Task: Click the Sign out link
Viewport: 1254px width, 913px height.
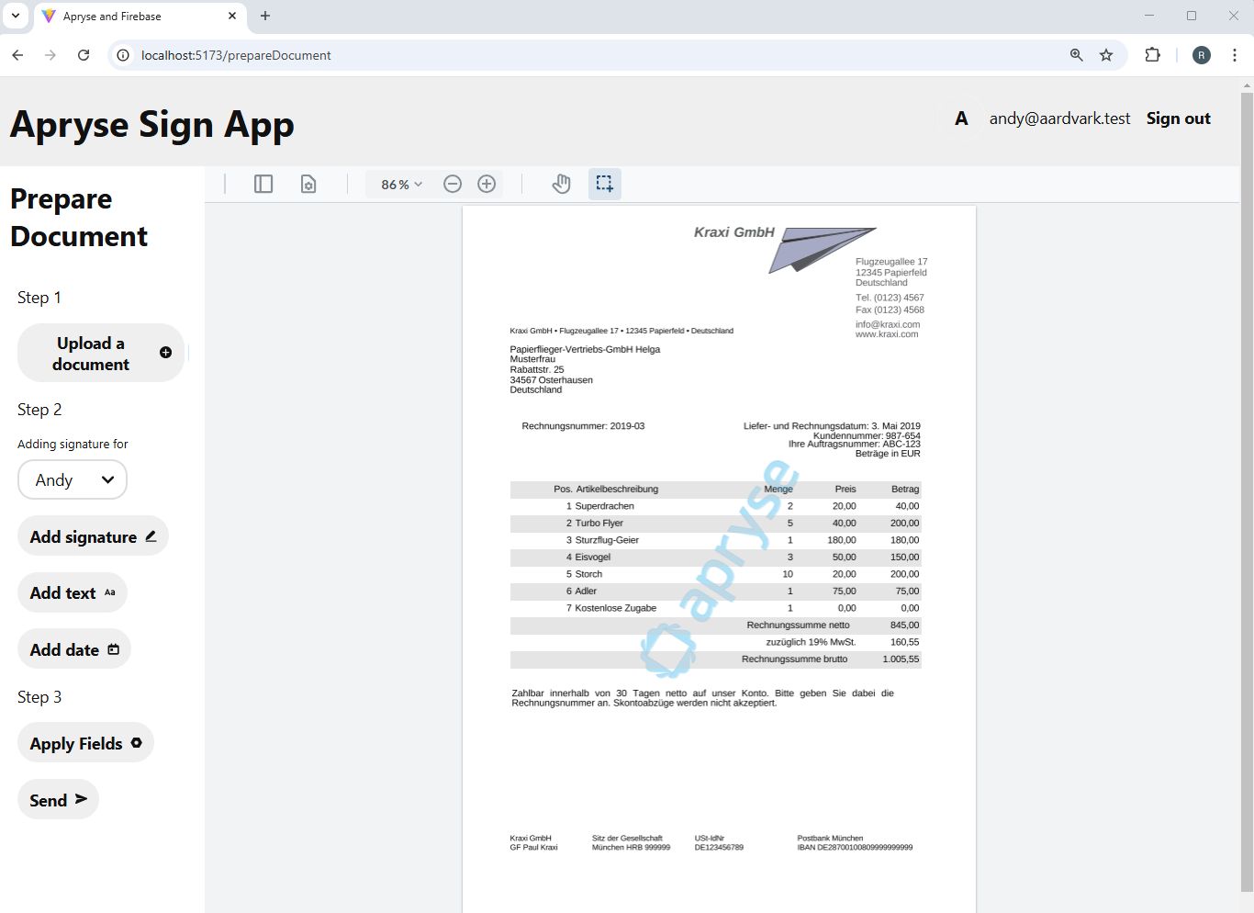Action: (1178, 118)
